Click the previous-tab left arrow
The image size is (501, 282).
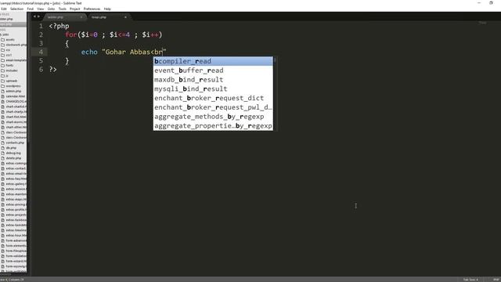click(x=34, y=16)
